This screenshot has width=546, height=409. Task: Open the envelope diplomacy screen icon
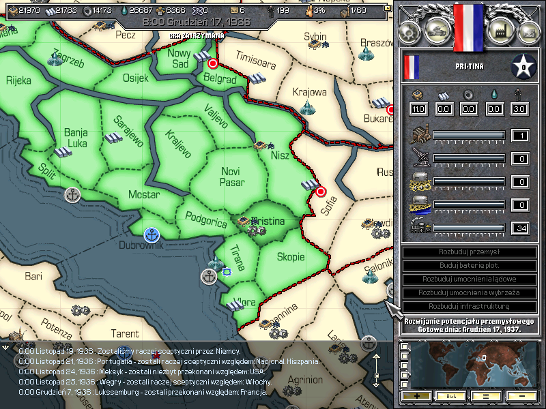pyautogui.click(x=528, y=32)
